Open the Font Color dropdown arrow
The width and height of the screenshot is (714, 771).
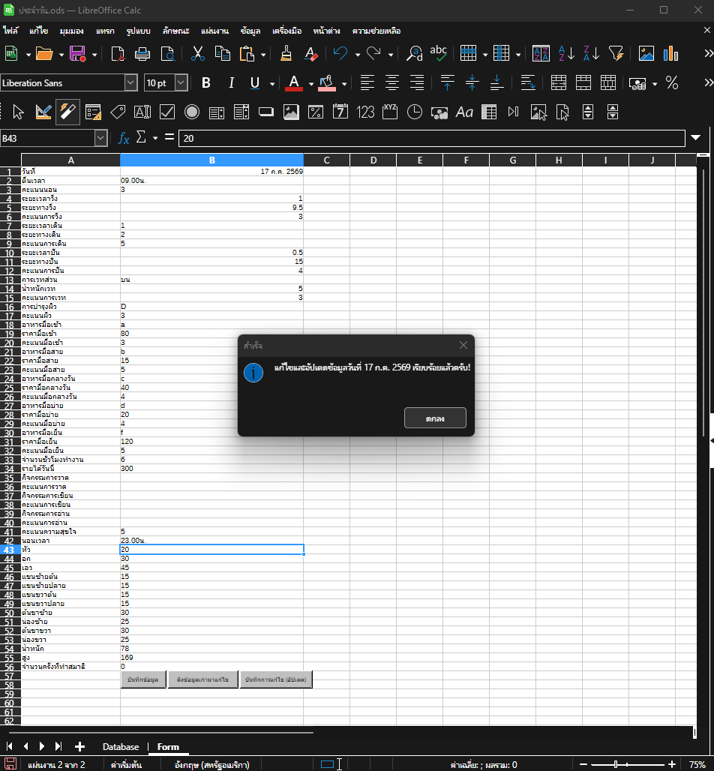[x=310, y=84]
